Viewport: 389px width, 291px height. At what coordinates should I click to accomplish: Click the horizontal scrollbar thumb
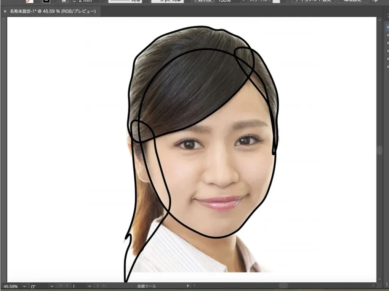pyautogui.click(x=283, y=285)
